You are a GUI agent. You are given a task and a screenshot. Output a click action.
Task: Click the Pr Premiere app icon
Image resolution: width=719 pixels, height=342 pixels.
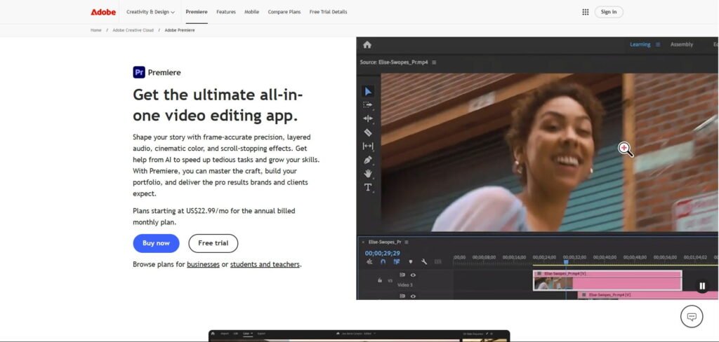click(139, 72)
